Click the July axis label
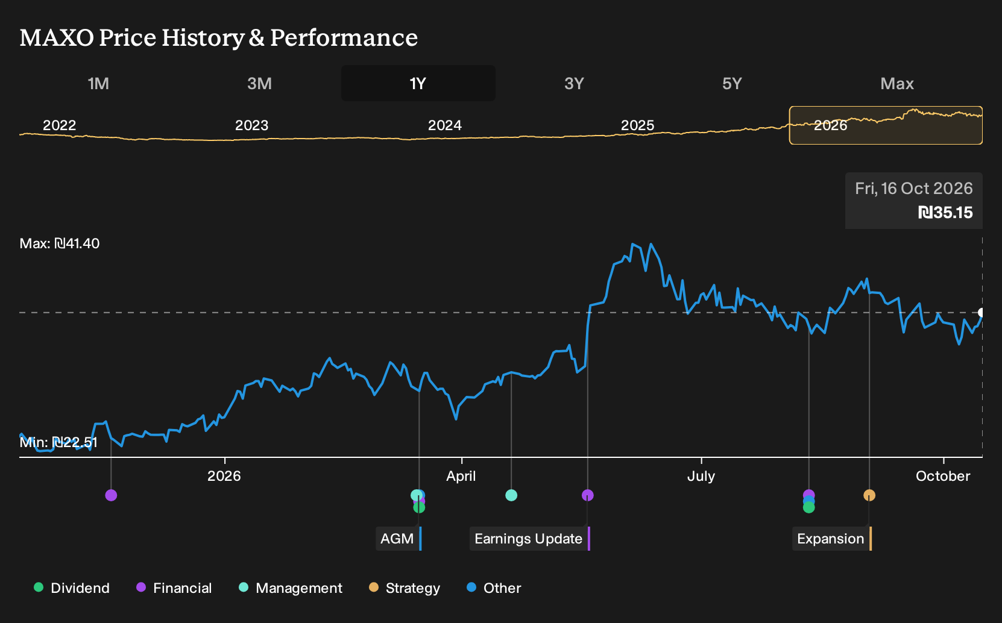Screen dimensions: 1002x623 (701, 476)
